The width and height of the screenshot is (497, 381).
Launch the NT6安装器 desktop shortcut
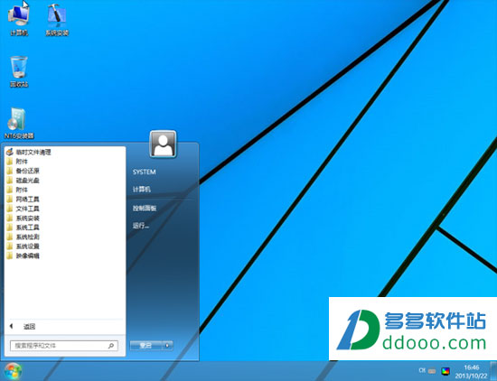click(19, 124)
